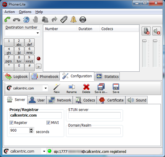Click the Rename profile icon
This screenshot has height=157, width=165.
[72, 88]
